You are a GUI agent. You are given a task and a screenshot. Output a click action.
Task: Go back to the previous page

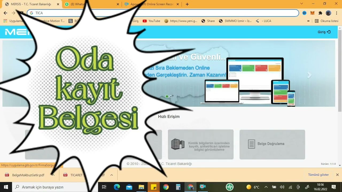[x=5, y=13]
